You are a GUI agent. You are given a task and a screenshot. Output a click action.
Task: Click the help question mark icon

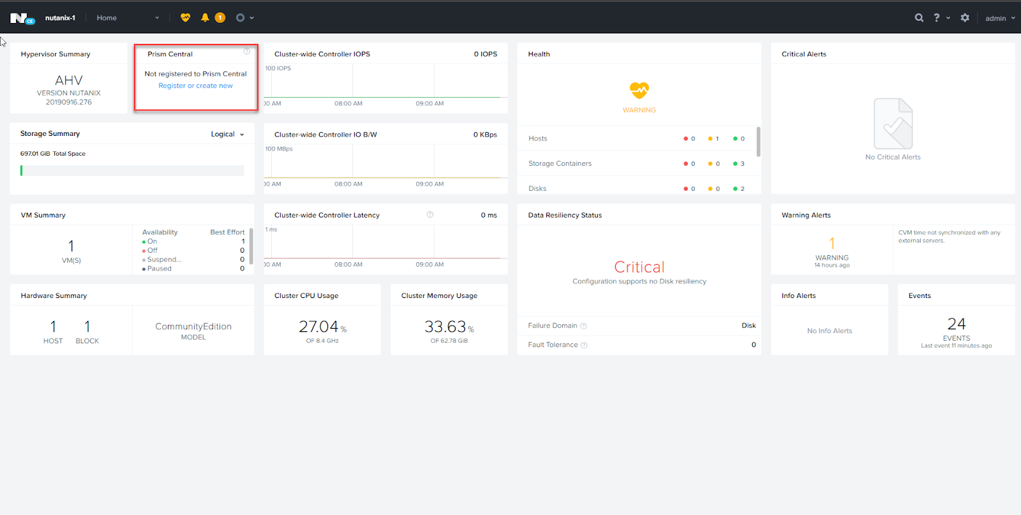tap(936, 18)
